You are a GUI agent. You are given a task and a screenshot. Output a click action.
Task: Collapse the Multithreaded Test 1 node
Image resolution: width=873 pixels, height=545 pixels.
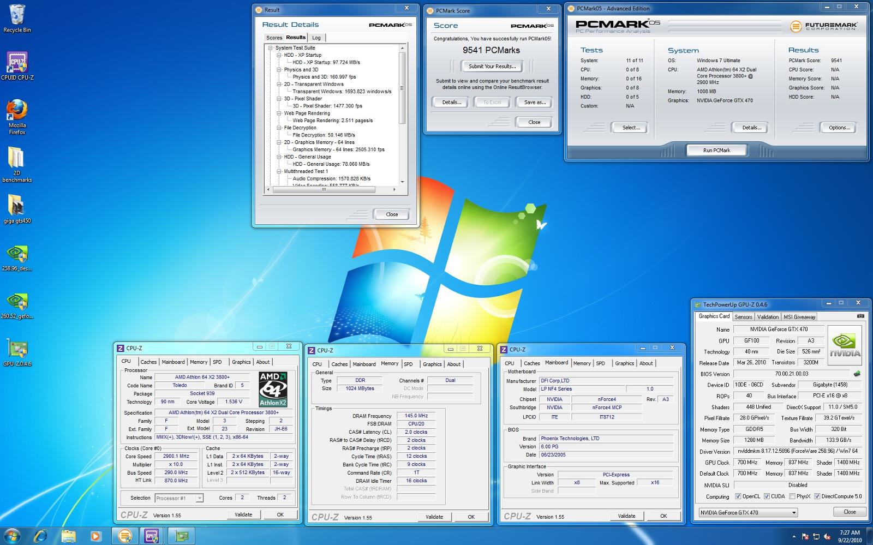279,171
